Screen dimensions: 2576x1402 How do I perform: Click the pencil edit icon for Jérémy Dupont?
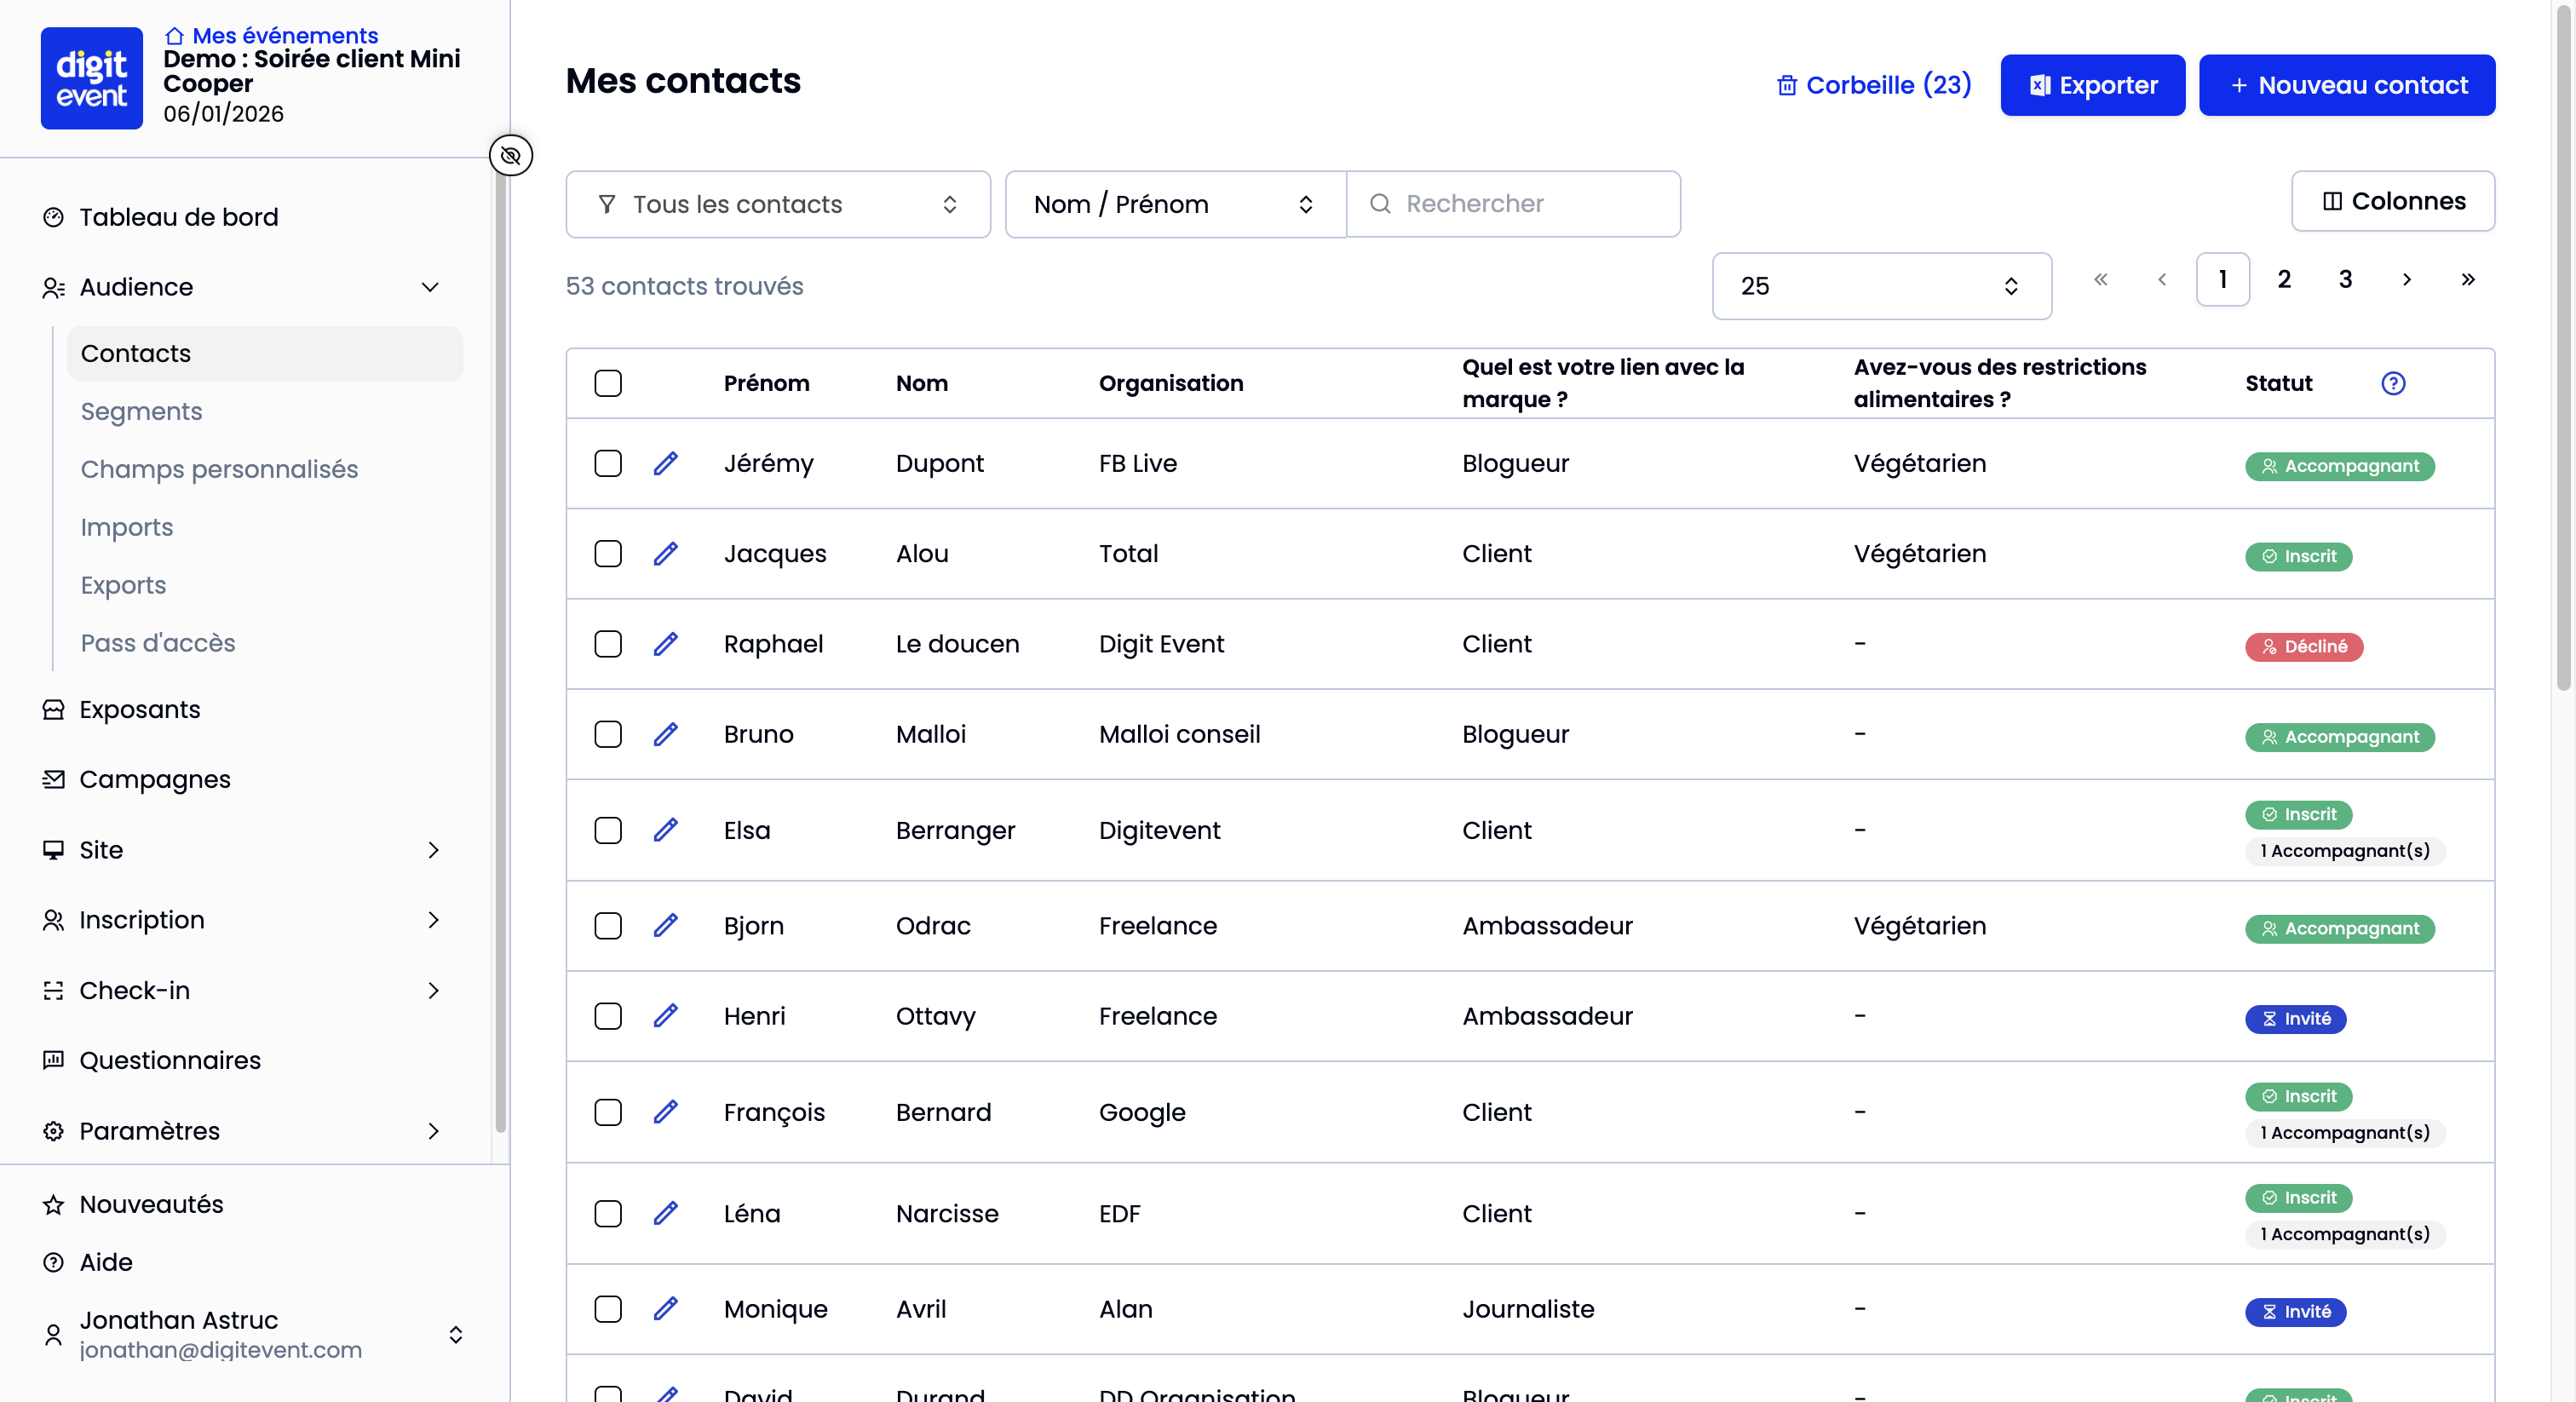[666, 464]
